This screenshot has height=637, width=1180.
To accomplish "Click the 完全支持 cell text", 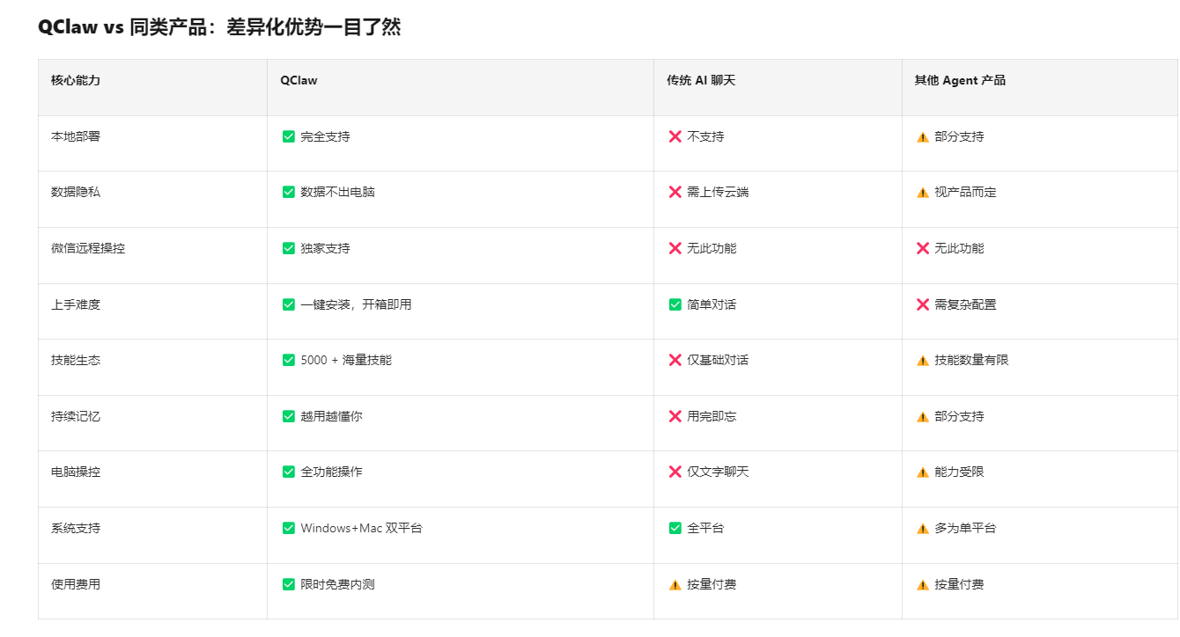I will [x=326, y=136].
